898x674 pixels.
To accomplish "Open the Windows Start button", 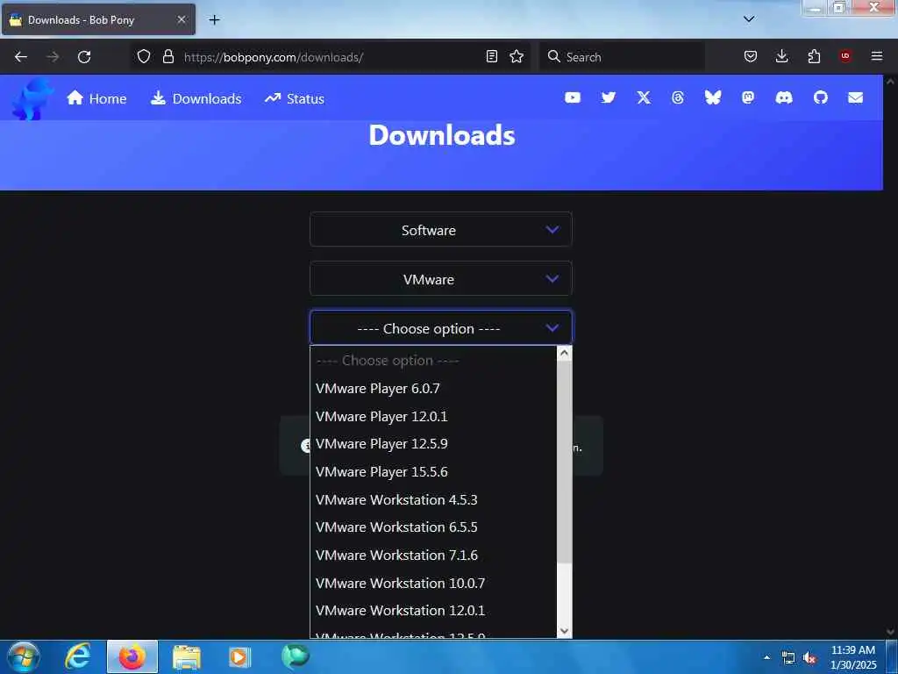I will point(24,656).
